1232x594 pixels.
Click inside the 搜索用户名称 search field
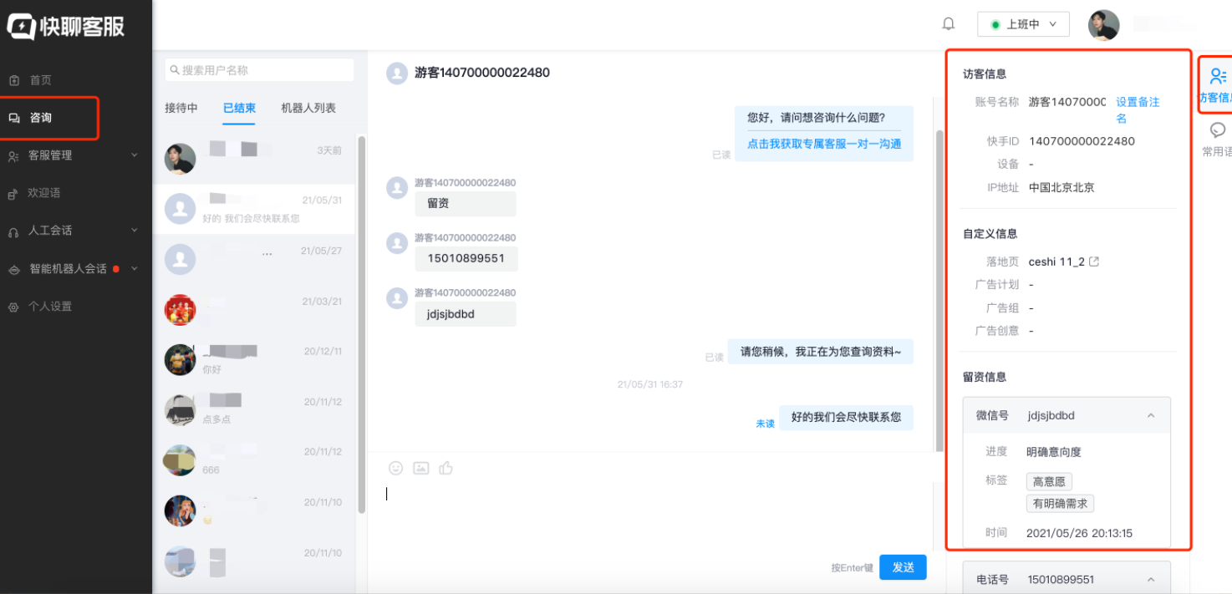[x=259, y=69]
